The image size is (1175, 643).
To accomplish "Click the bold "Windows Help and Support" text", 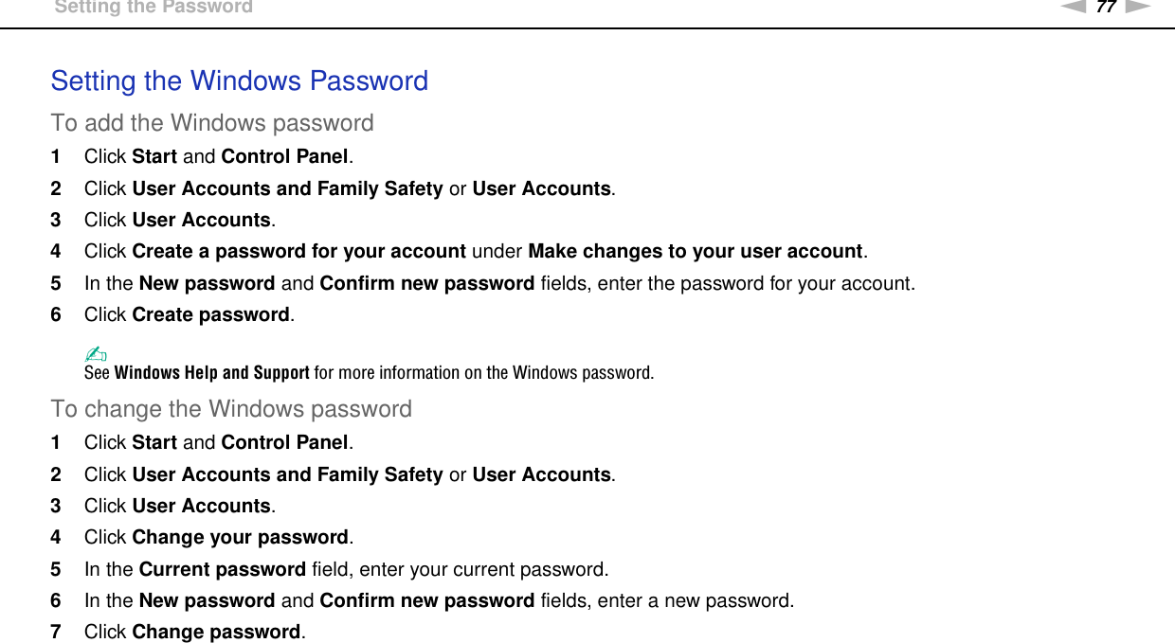I will 211,372.
